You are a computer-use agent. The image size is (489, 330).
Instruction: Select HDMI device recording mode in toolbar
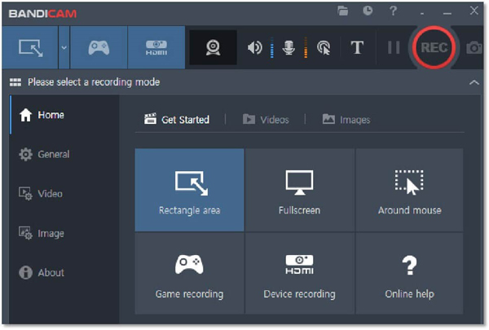pos(156,48)
